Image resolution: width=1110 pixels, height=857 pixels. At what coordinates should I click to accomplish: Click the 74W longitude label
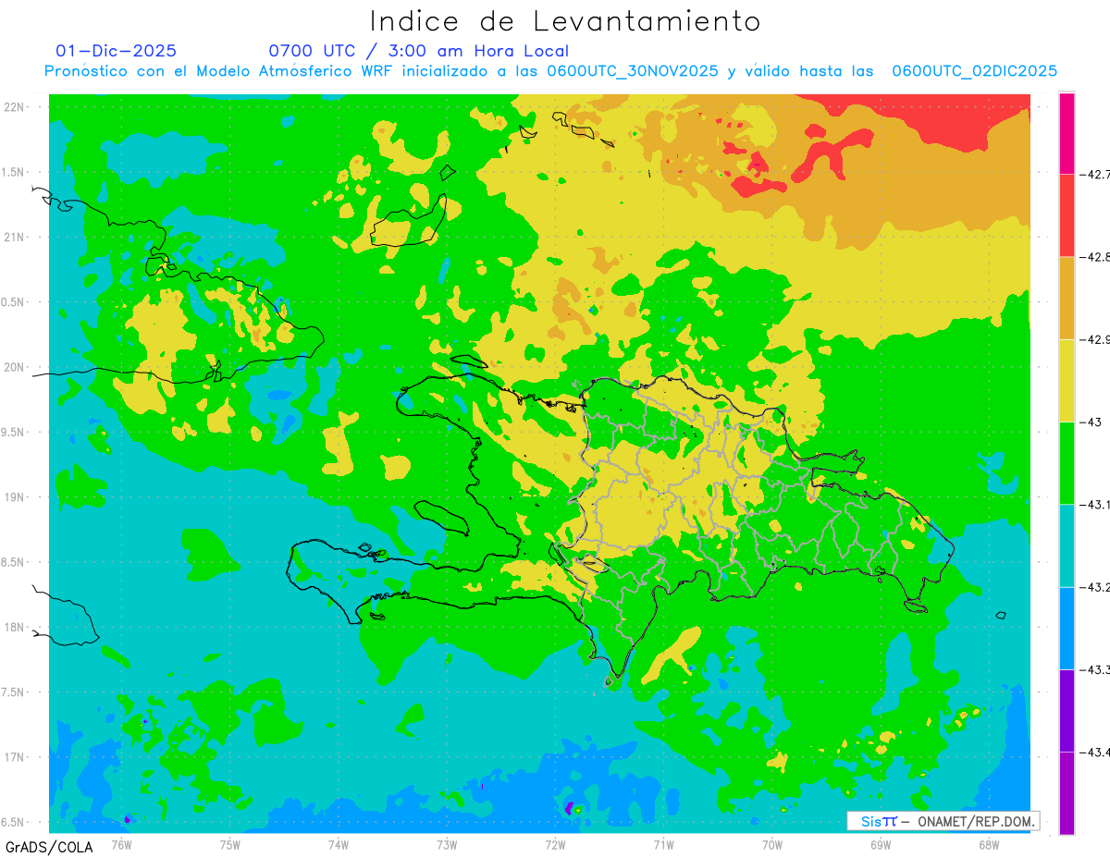click(339, 844)
